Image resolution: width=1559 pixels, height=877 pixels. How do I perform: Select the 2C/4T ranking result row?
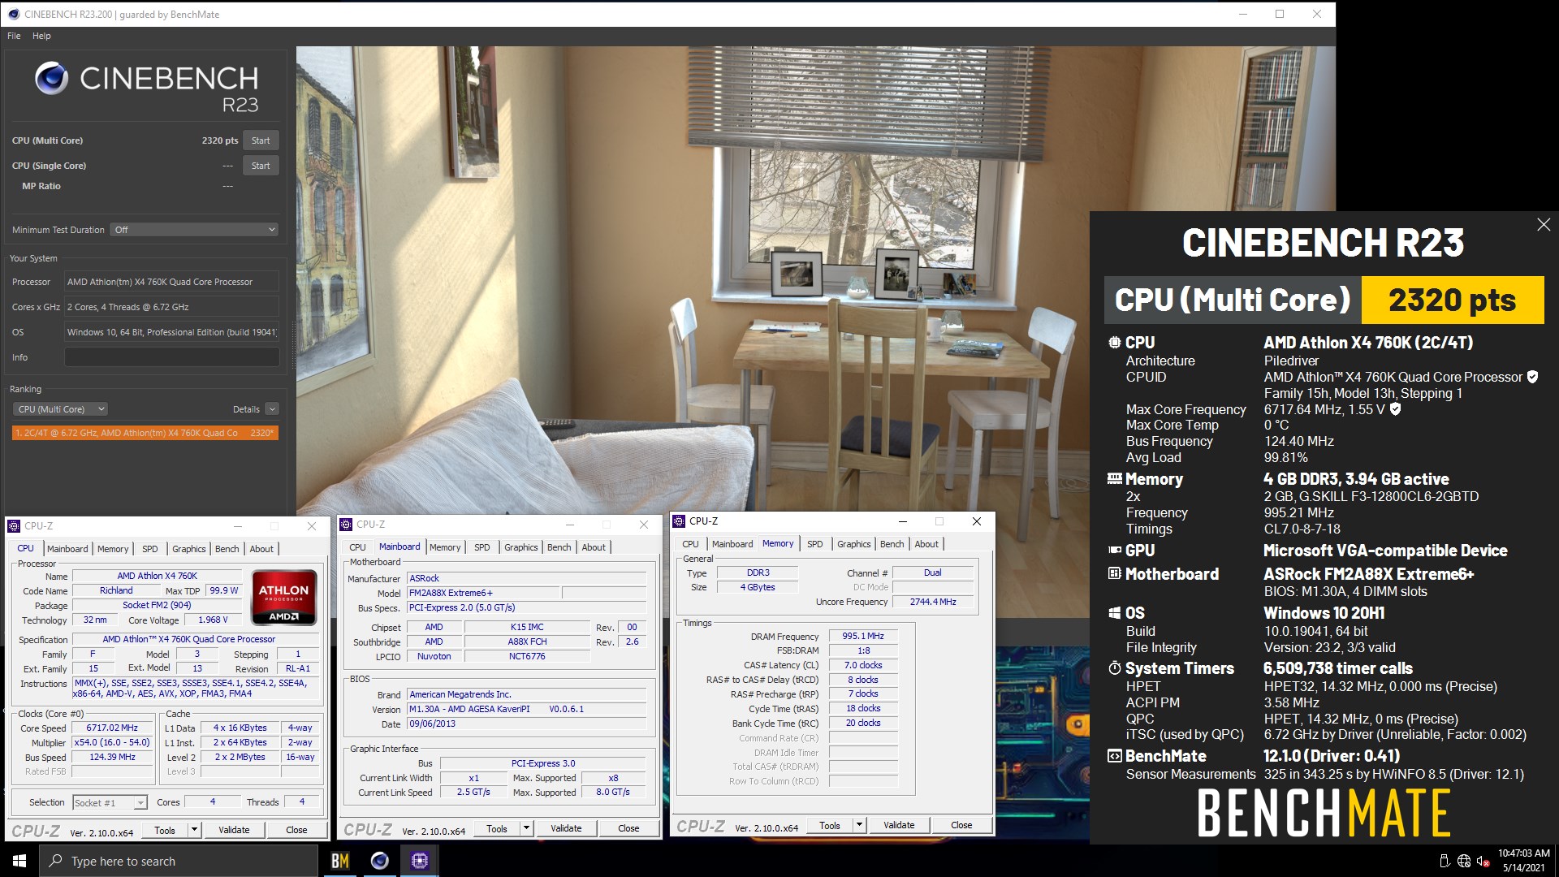[x=145, y=433]
